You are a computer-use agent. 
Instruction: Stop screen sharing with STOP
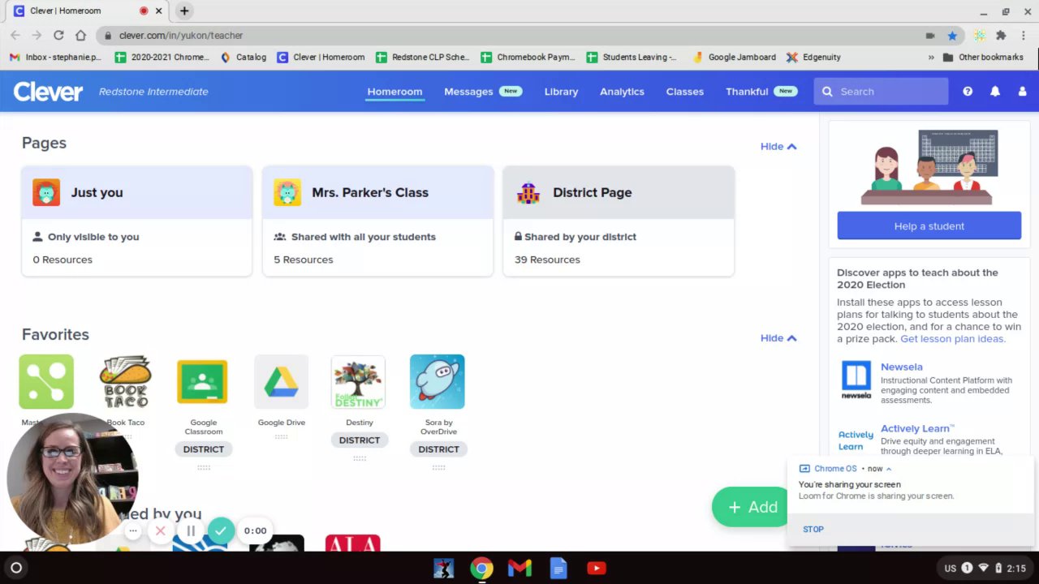tap(813, 529)
